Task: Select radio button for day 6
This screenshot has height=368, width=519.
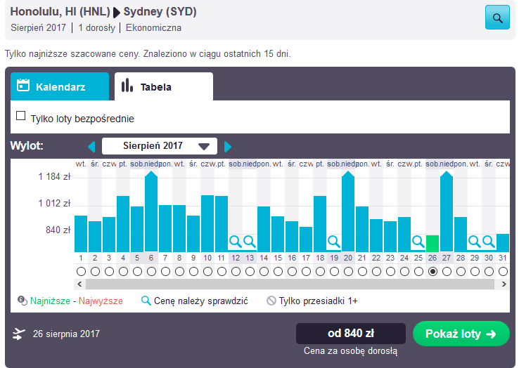Action: 151,272
